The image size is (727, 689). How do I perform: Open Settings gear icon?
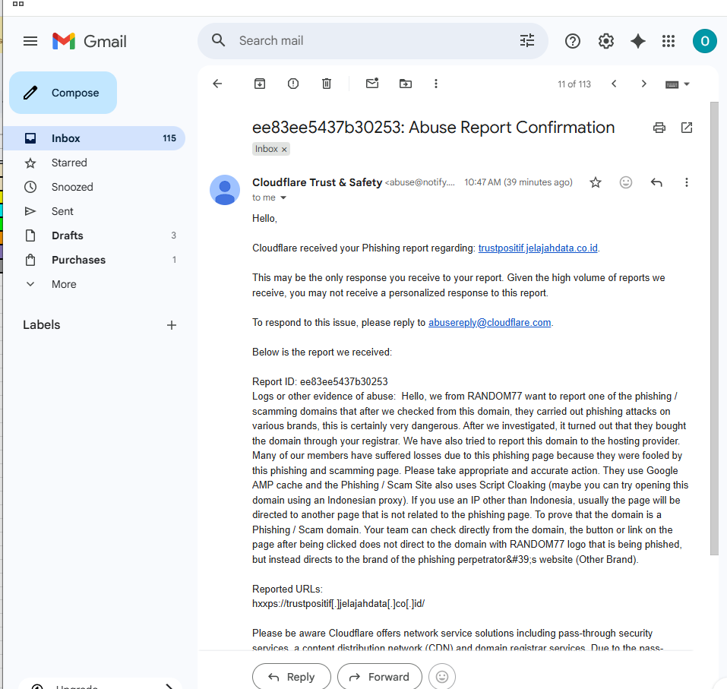[606, 41]
